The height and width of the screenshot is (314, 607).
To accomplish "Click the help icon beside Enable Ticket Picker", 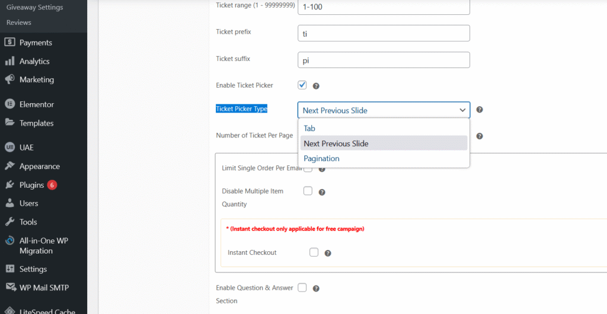I will (x=316, y=86).
